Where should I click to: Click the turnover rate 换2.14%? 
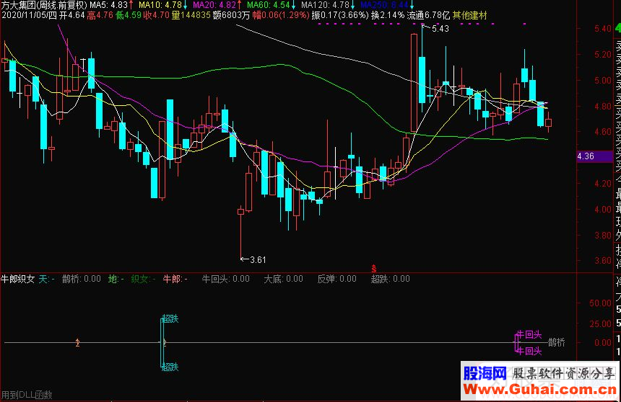click(x=388, y=15)
